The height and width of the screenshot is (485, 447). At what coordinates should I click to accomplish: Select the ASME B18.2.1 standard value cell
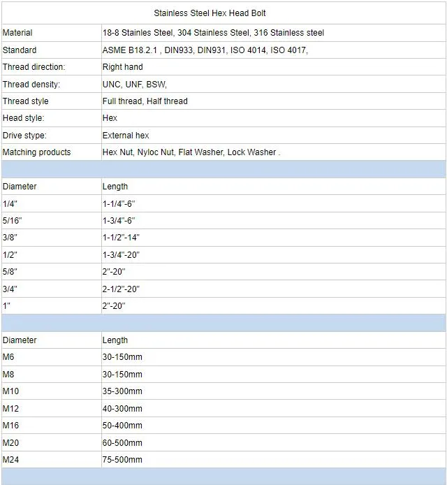tap(205, 50)
